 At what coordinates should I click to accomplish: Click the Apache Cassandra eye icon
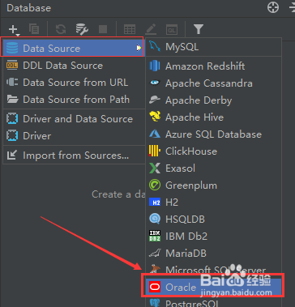(155, 83)
